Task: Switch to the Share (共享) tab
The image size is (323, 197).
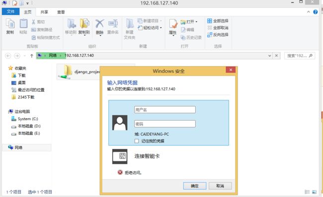Action: coord(44,12)
